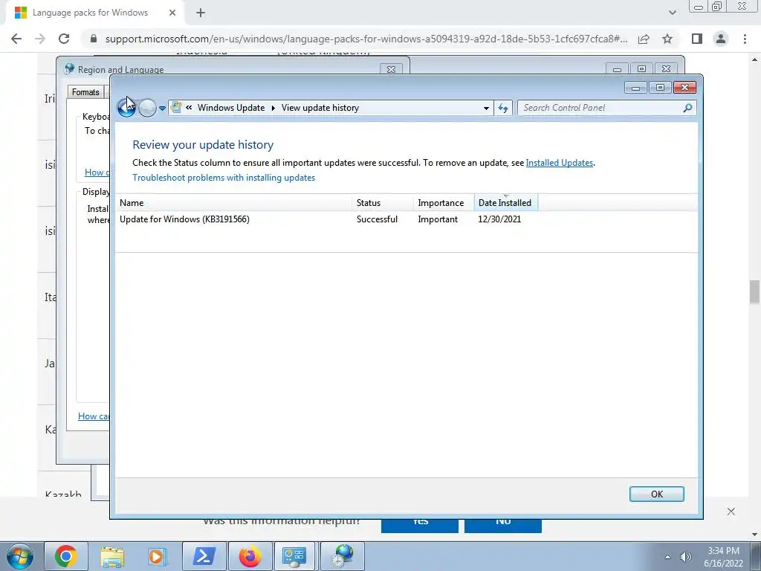The width and height of the screenshot is (761, 571).
Task: Open Region and Language taskbar item
Action: click(x=343, y=556)
